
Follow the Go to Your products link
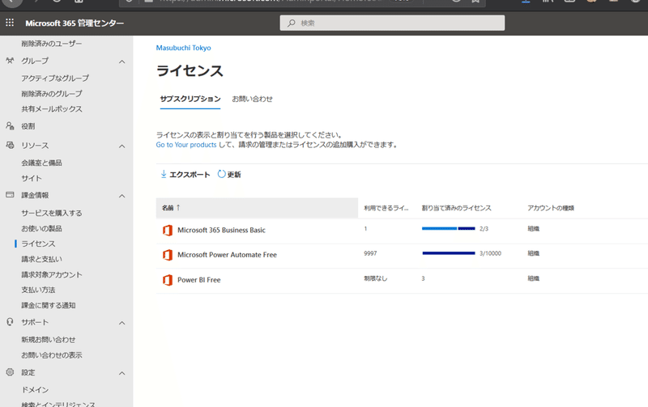point(186,145)
